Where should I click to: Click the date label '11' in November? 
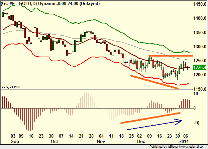point(111,136)
